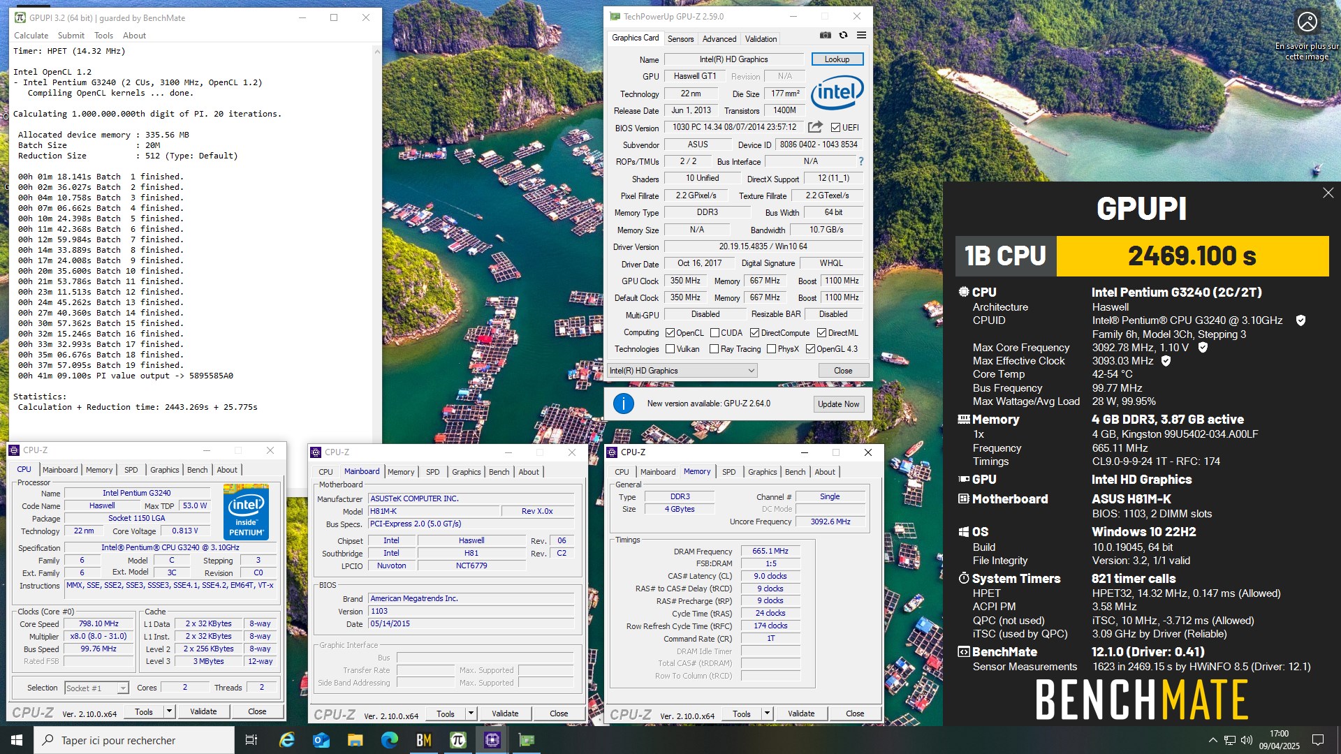Screen dimensions: 1341x754
Task: Switch to GPUPI taskbar icon
Action: pos(457,740)
